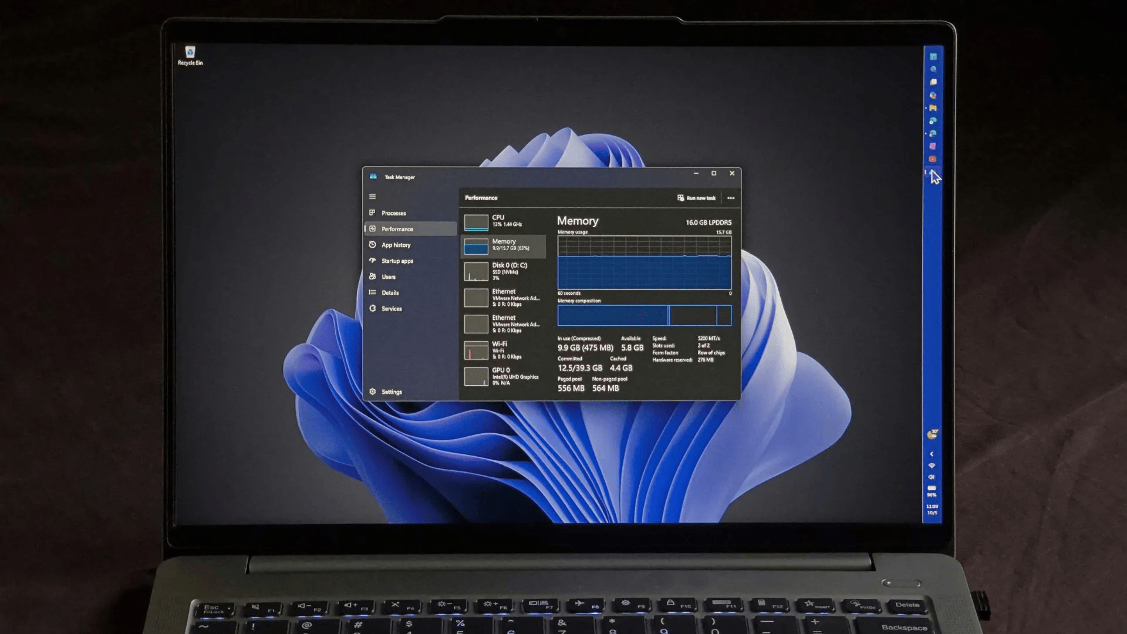The height and width of the screenshot is (634, 1127).
Task: Open App history in Task Manager
Action: coord(410,245)
